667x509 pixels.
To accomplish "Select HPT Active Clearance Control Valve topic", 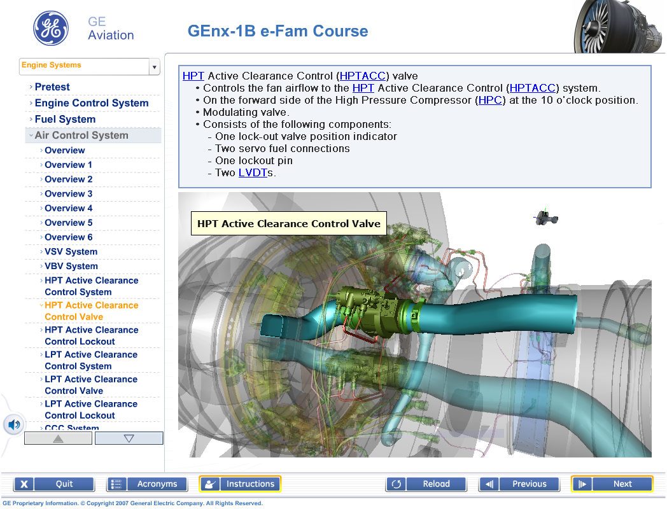I will (x=92, y=311).
